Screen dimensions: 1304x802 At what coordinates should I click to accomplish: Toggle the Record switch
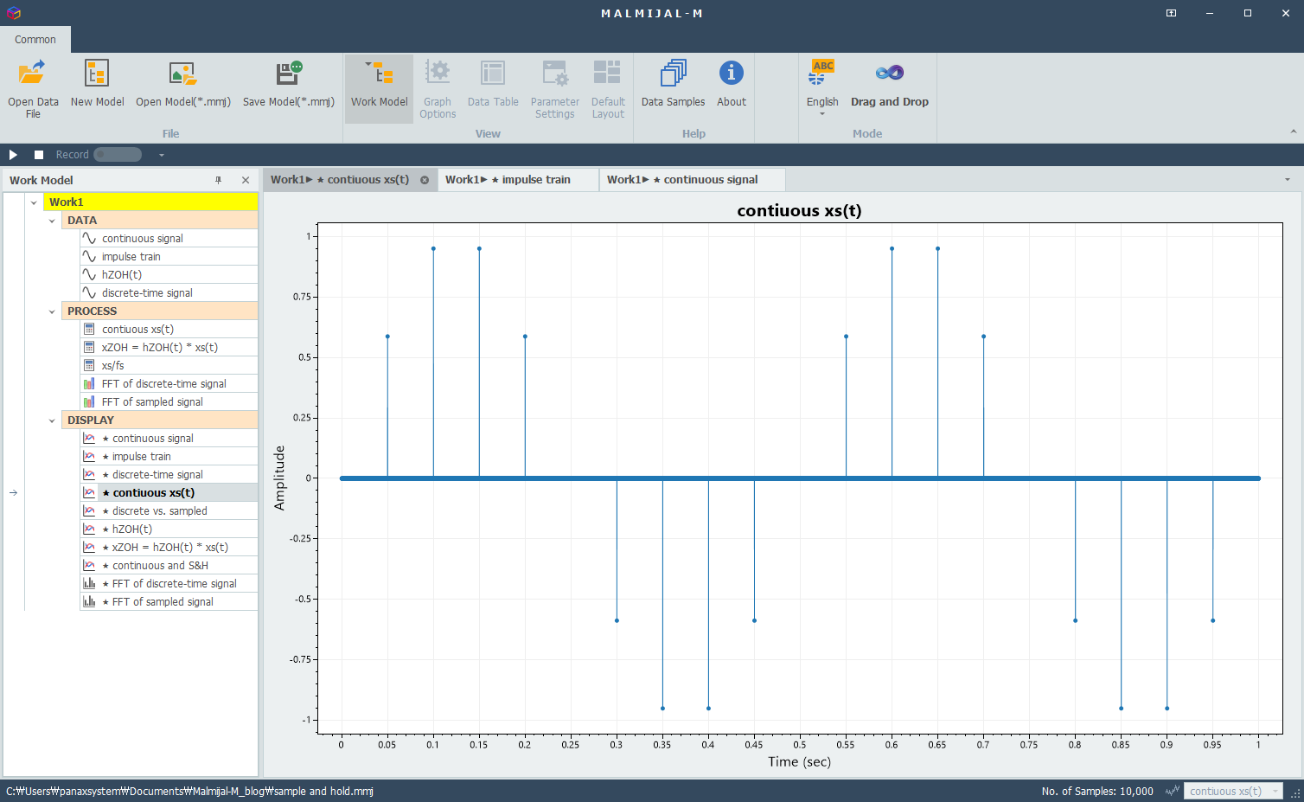tap(118, 155)
